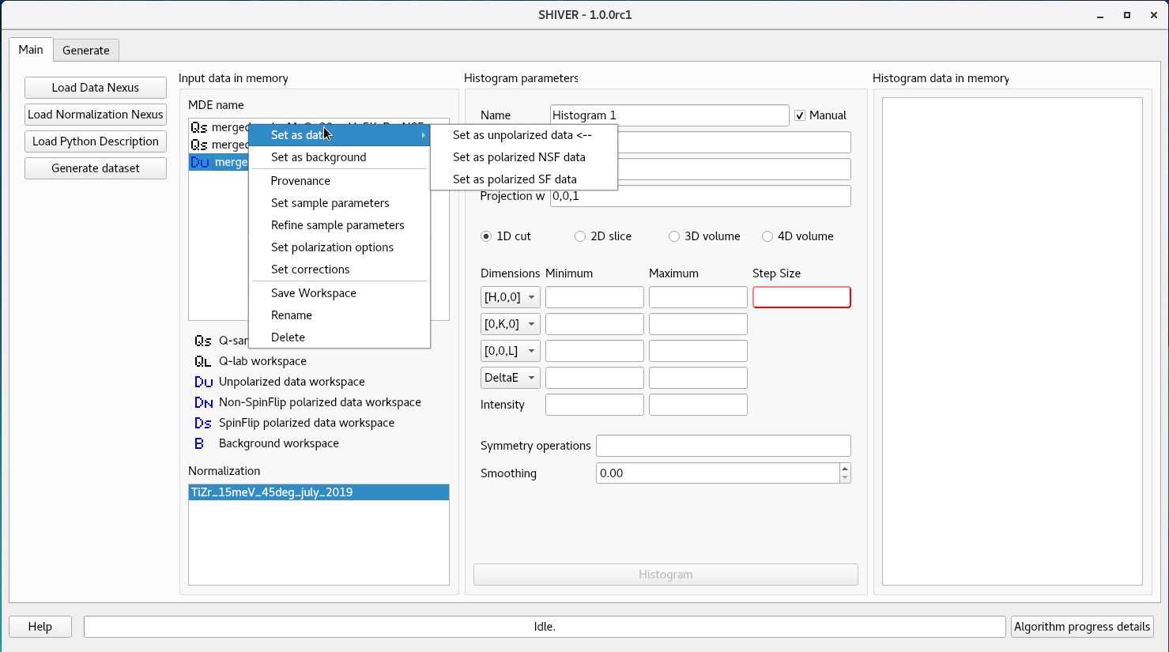
Task: Select the 2D slice radio button
Action: (x=580, y=236)
